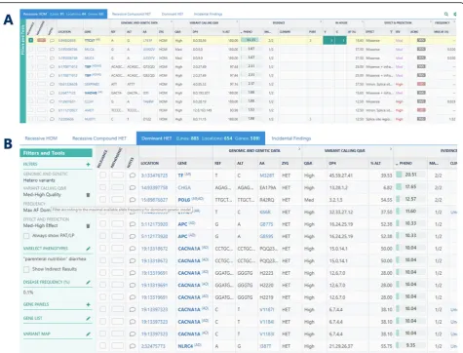Expand the Genomic and Genetic Data column group in panel B
463x353 pixels.
(x=299, y=149)
